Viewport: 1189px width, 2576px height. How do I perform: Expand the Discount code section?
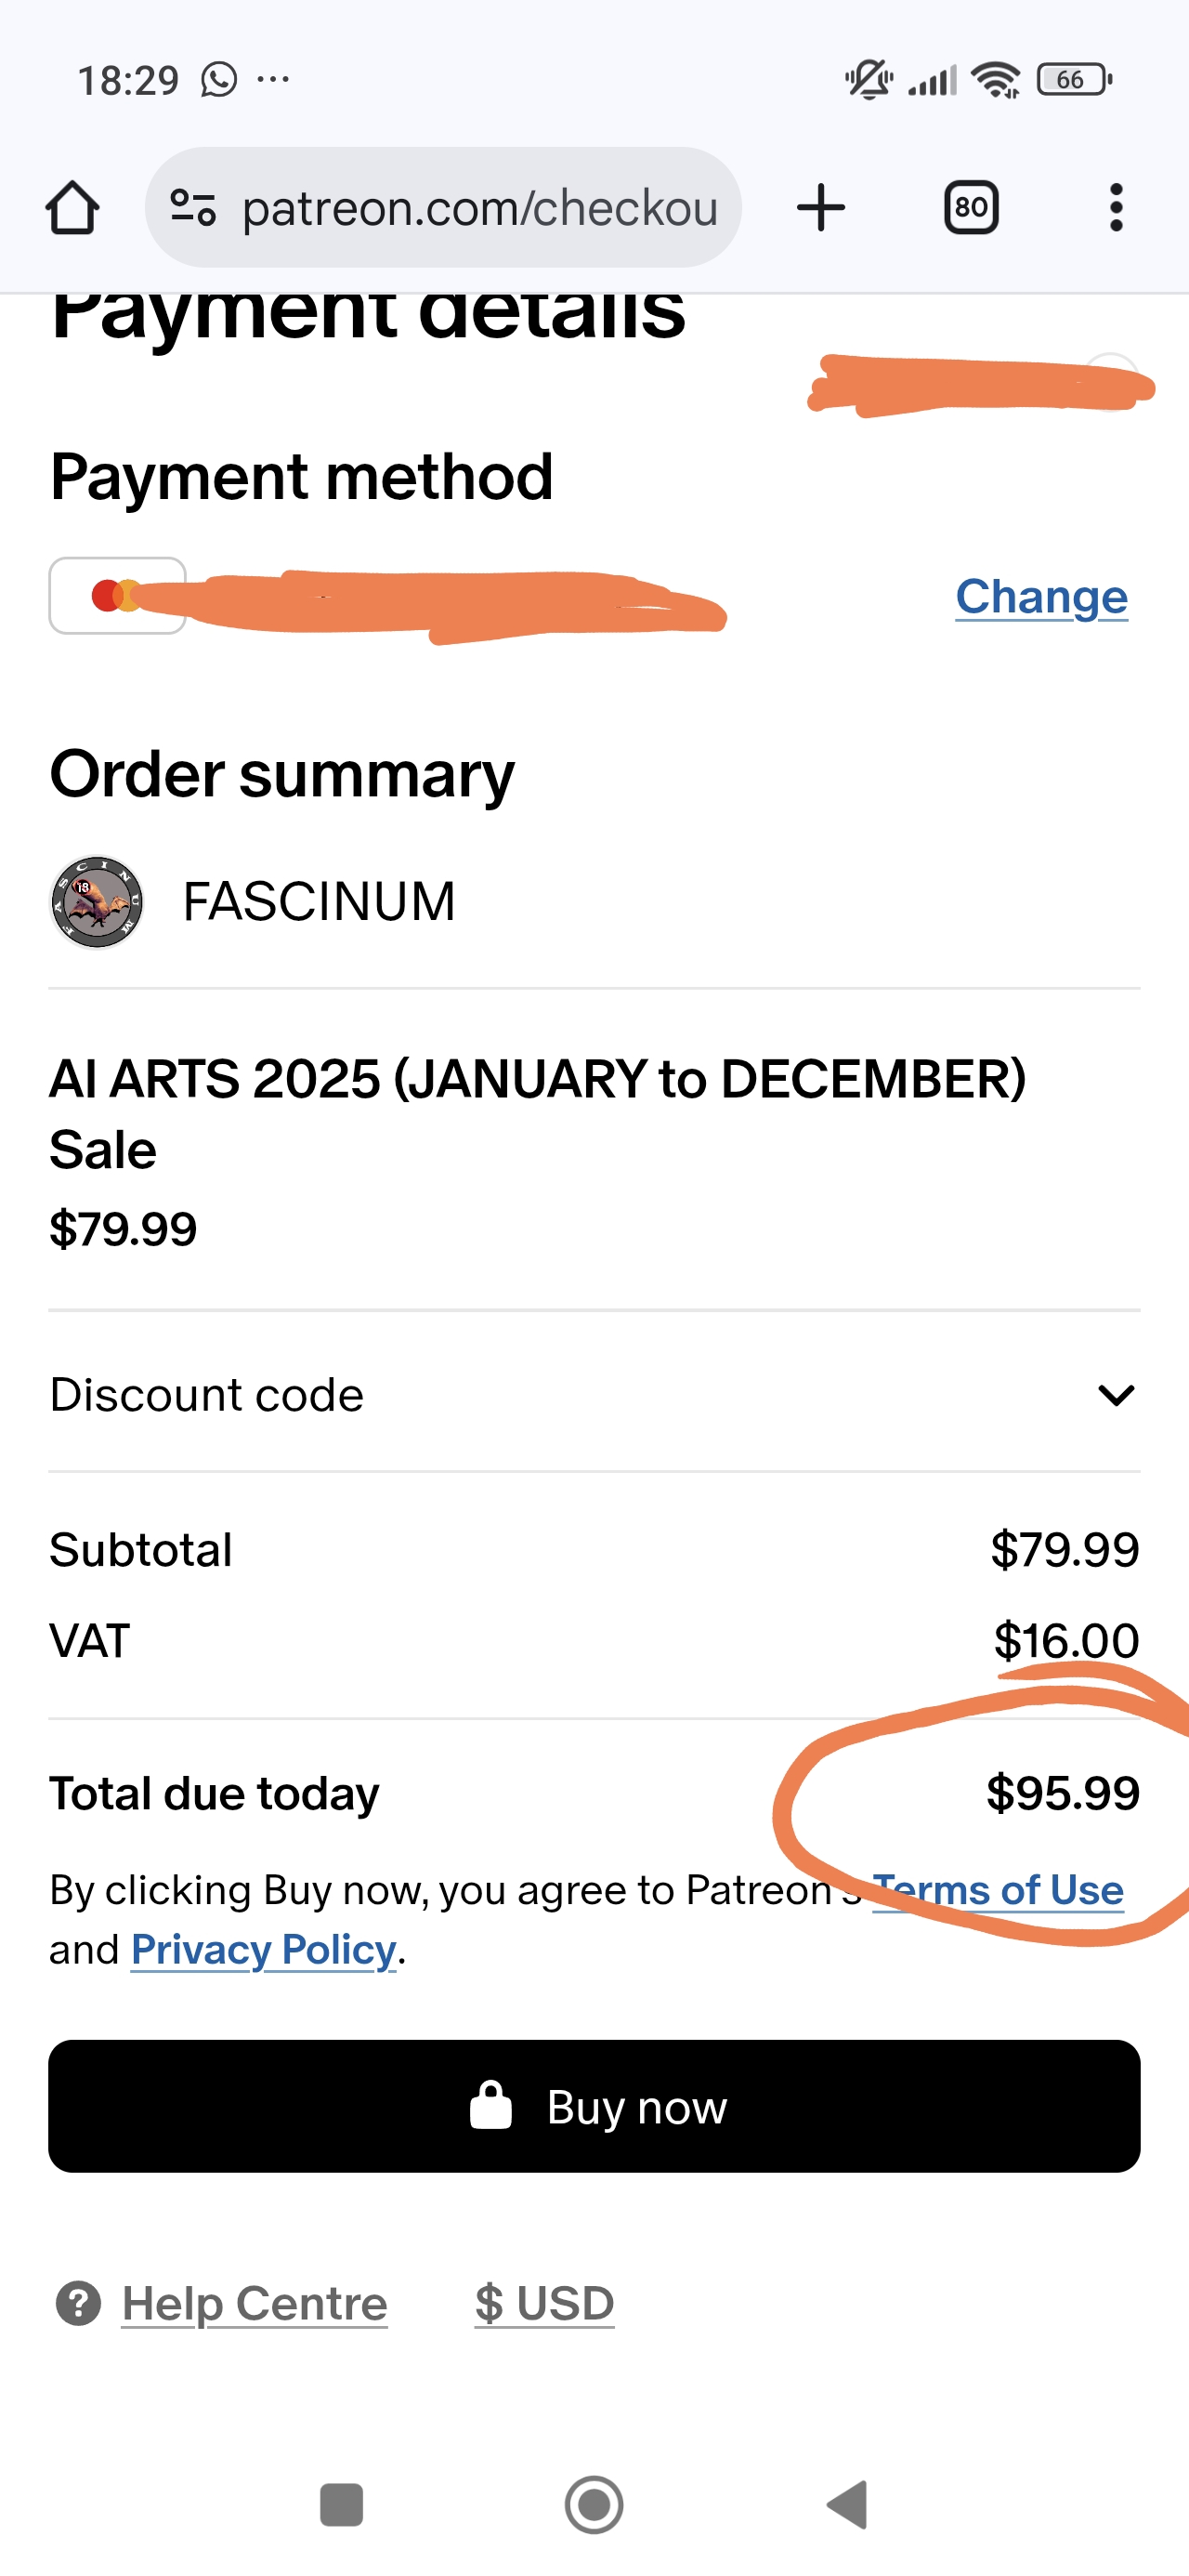pos(207,1395)
